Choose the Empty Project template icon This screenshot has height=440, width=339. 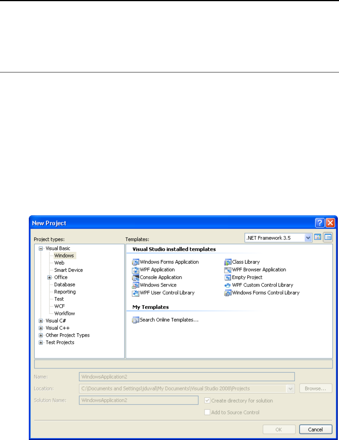pyautogui.click(x=228, y=278)
